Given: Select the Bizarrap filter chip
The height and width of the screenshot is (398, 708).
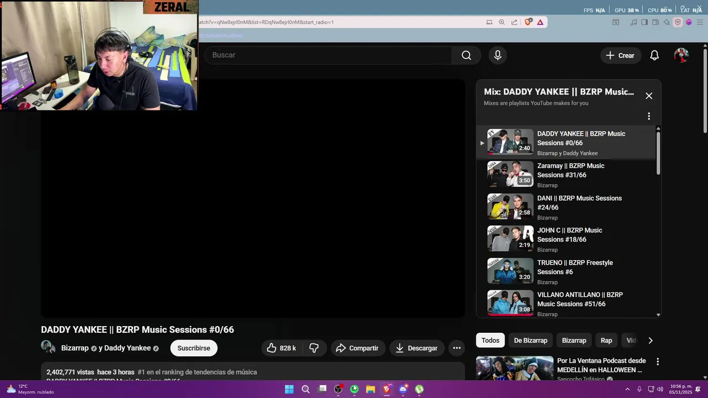Looking at the screenshot, I should click(574, 341).
